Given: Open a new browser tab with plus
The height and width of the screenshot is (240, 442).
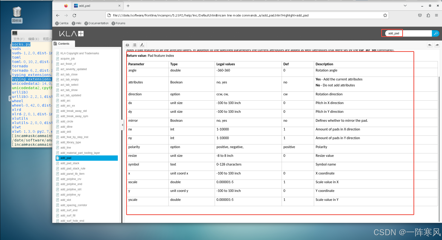Looking at the screenshot, I should tap(128, 6).
